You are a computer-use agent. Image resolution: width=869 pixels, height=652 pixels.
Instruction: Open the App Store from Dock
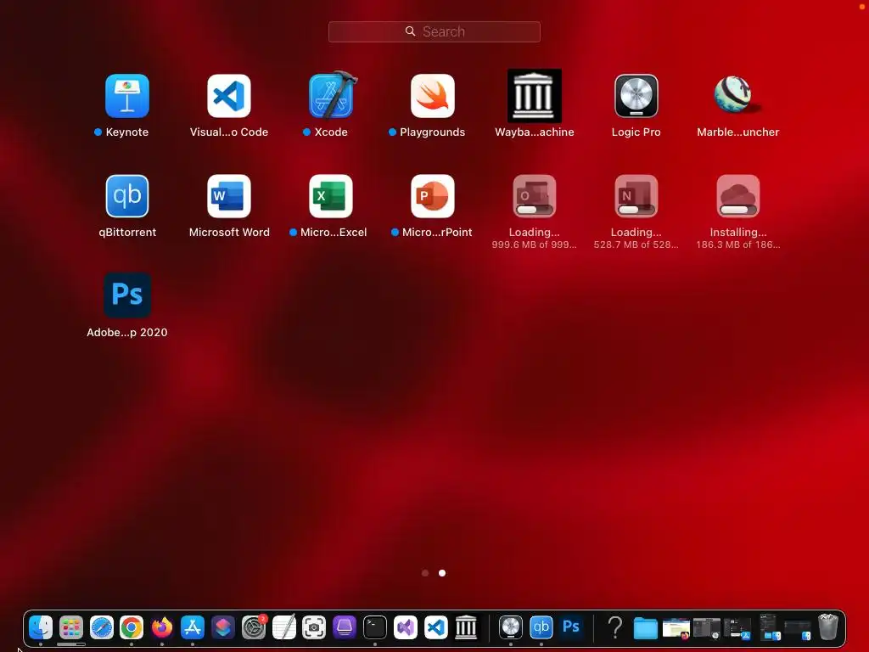pyautogui.click(x=193, y=627)
